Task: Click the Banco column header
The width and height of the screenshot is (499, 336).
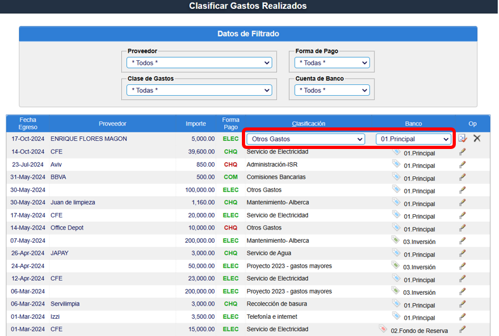Action: (413, 124)
